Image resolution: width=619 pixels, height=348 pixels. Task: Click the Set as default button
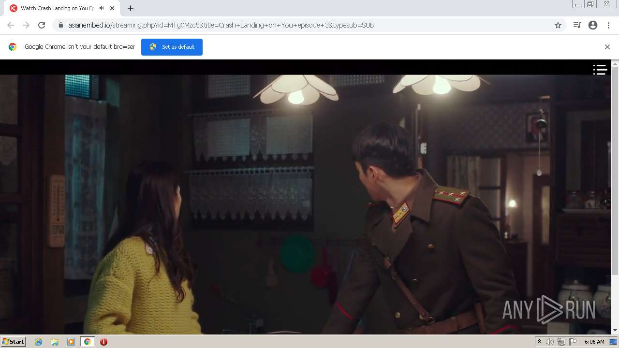(x=172, y=47)
